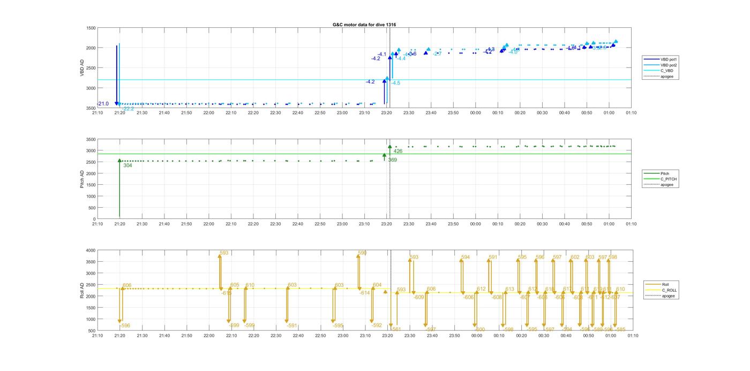This screenshot has width=750, height=371.
Task: Click the green pitch arrow at 21:20
Action: pos(119,187)
